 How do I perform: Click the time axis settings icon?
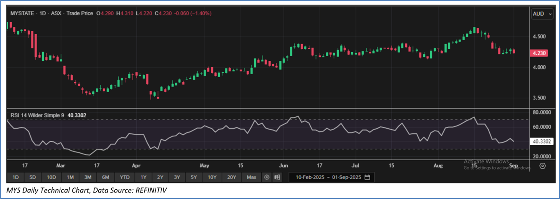543,166
